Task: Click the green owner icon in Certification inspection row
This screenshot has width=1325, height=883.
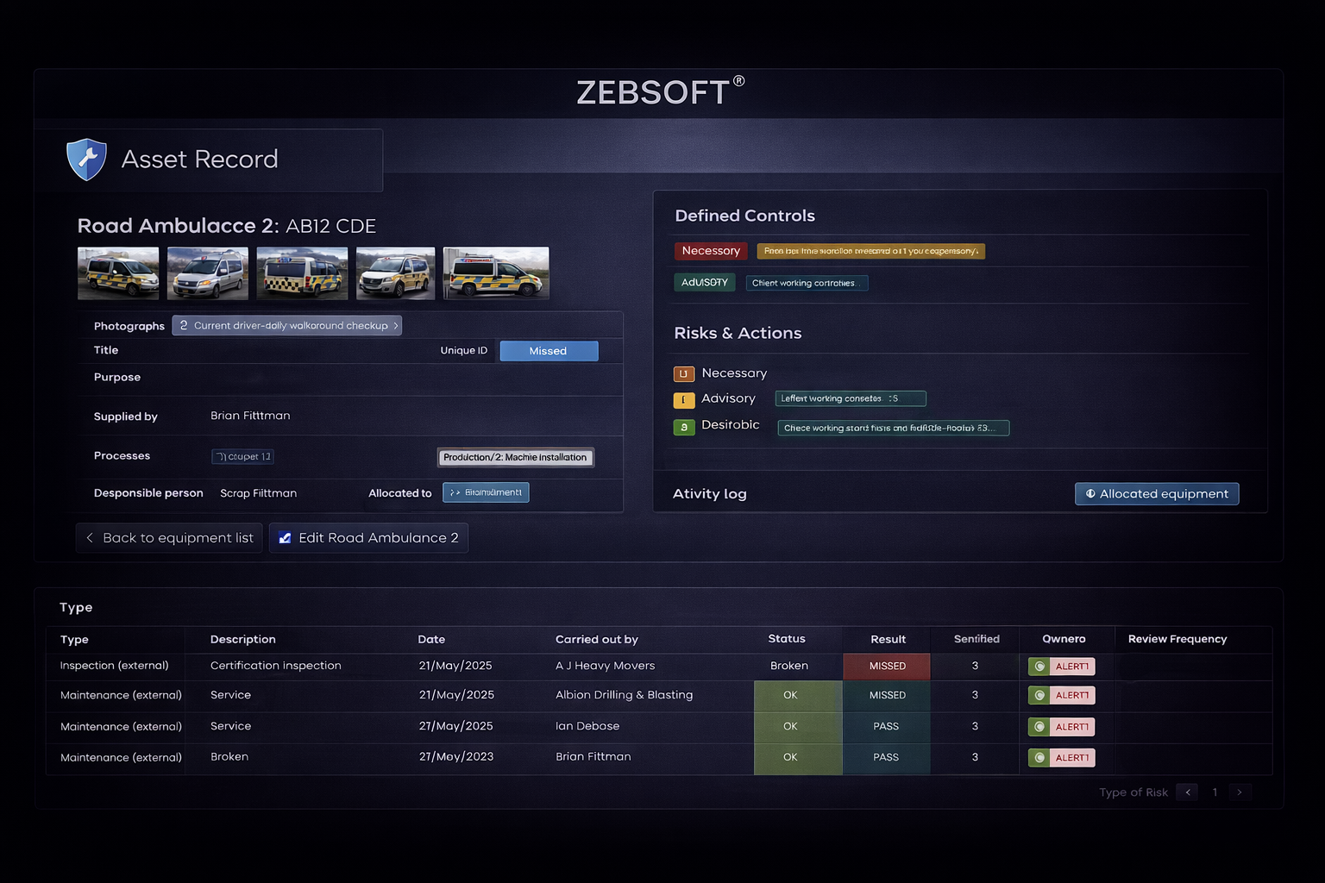Action: (x=1039, y=667)
